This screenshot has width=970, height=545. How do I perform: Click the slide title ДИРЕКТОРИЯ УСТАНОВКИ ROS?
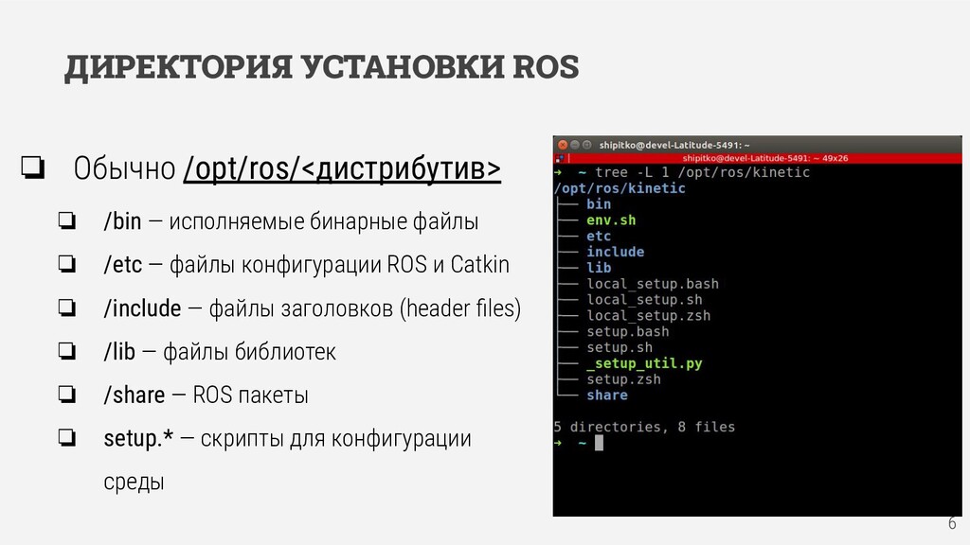pos(322,67)
